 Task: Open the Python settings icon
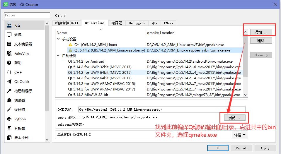click(x=9, y=119)
